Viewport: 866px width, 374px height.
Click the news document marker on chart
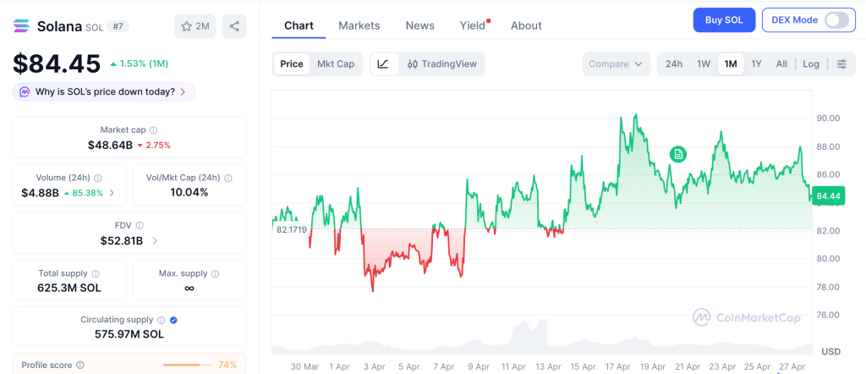pyautogui.click(x=677, y=154)
